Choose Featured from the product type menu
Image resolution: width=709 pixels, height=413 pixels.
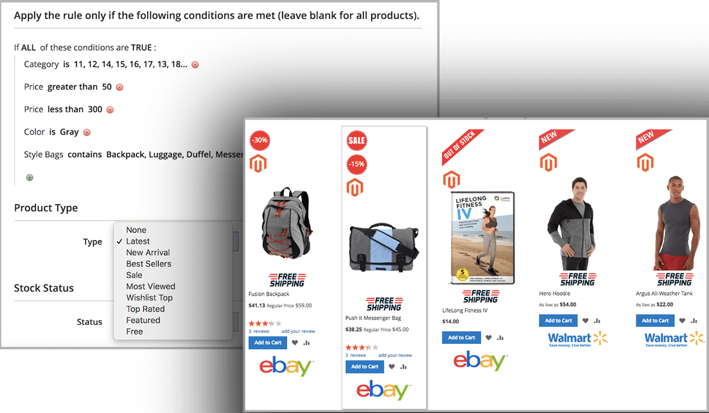143,320
